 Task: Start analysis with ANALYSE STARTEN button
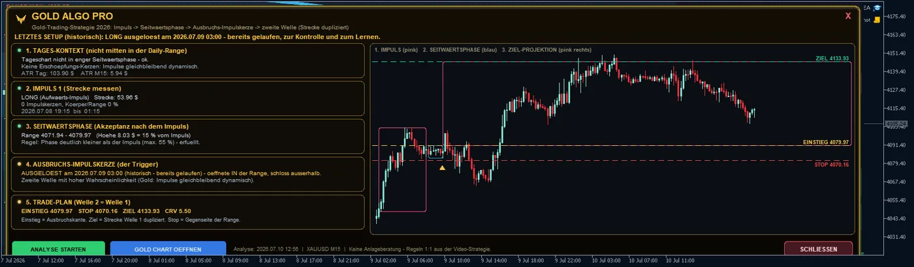[58, 249]
